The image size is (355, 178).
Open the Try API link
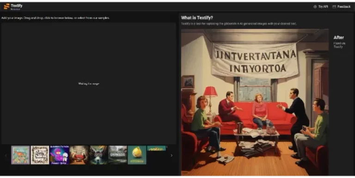(320, 7)
